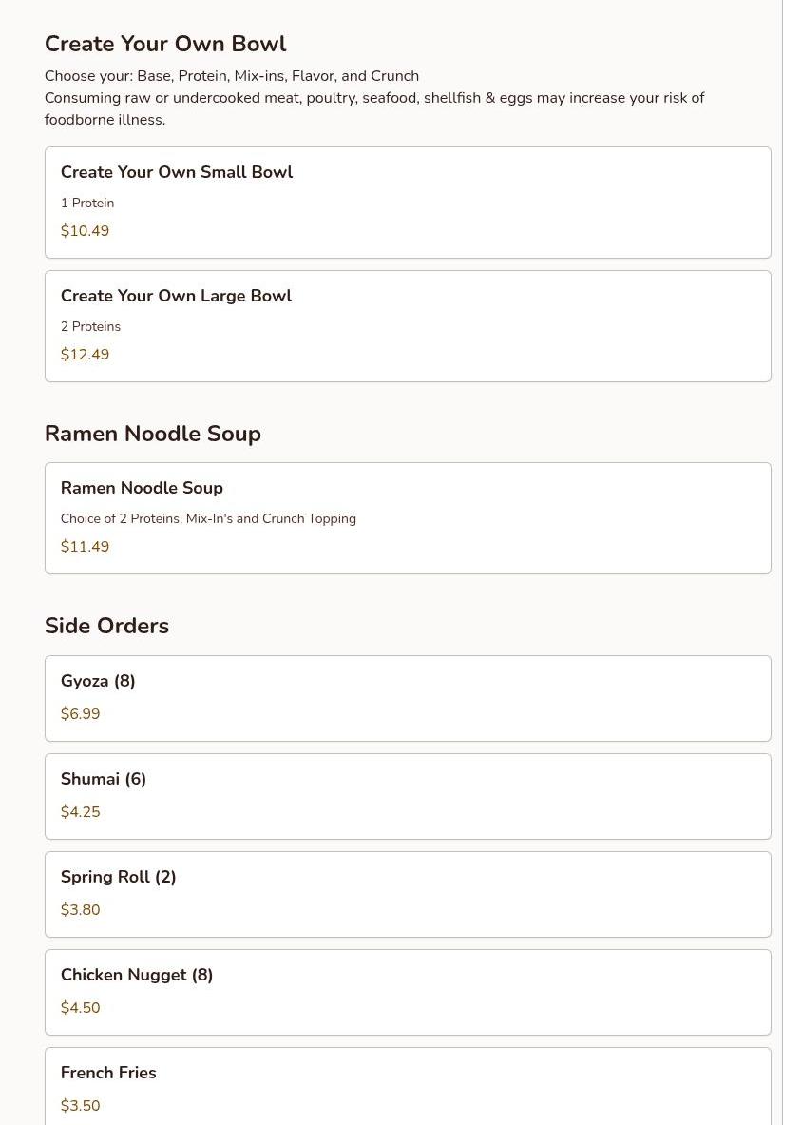This screenshot has width=802, height=1125.
Task: Click the $11.49 ramen price
Action: click(x=85, y=546)
